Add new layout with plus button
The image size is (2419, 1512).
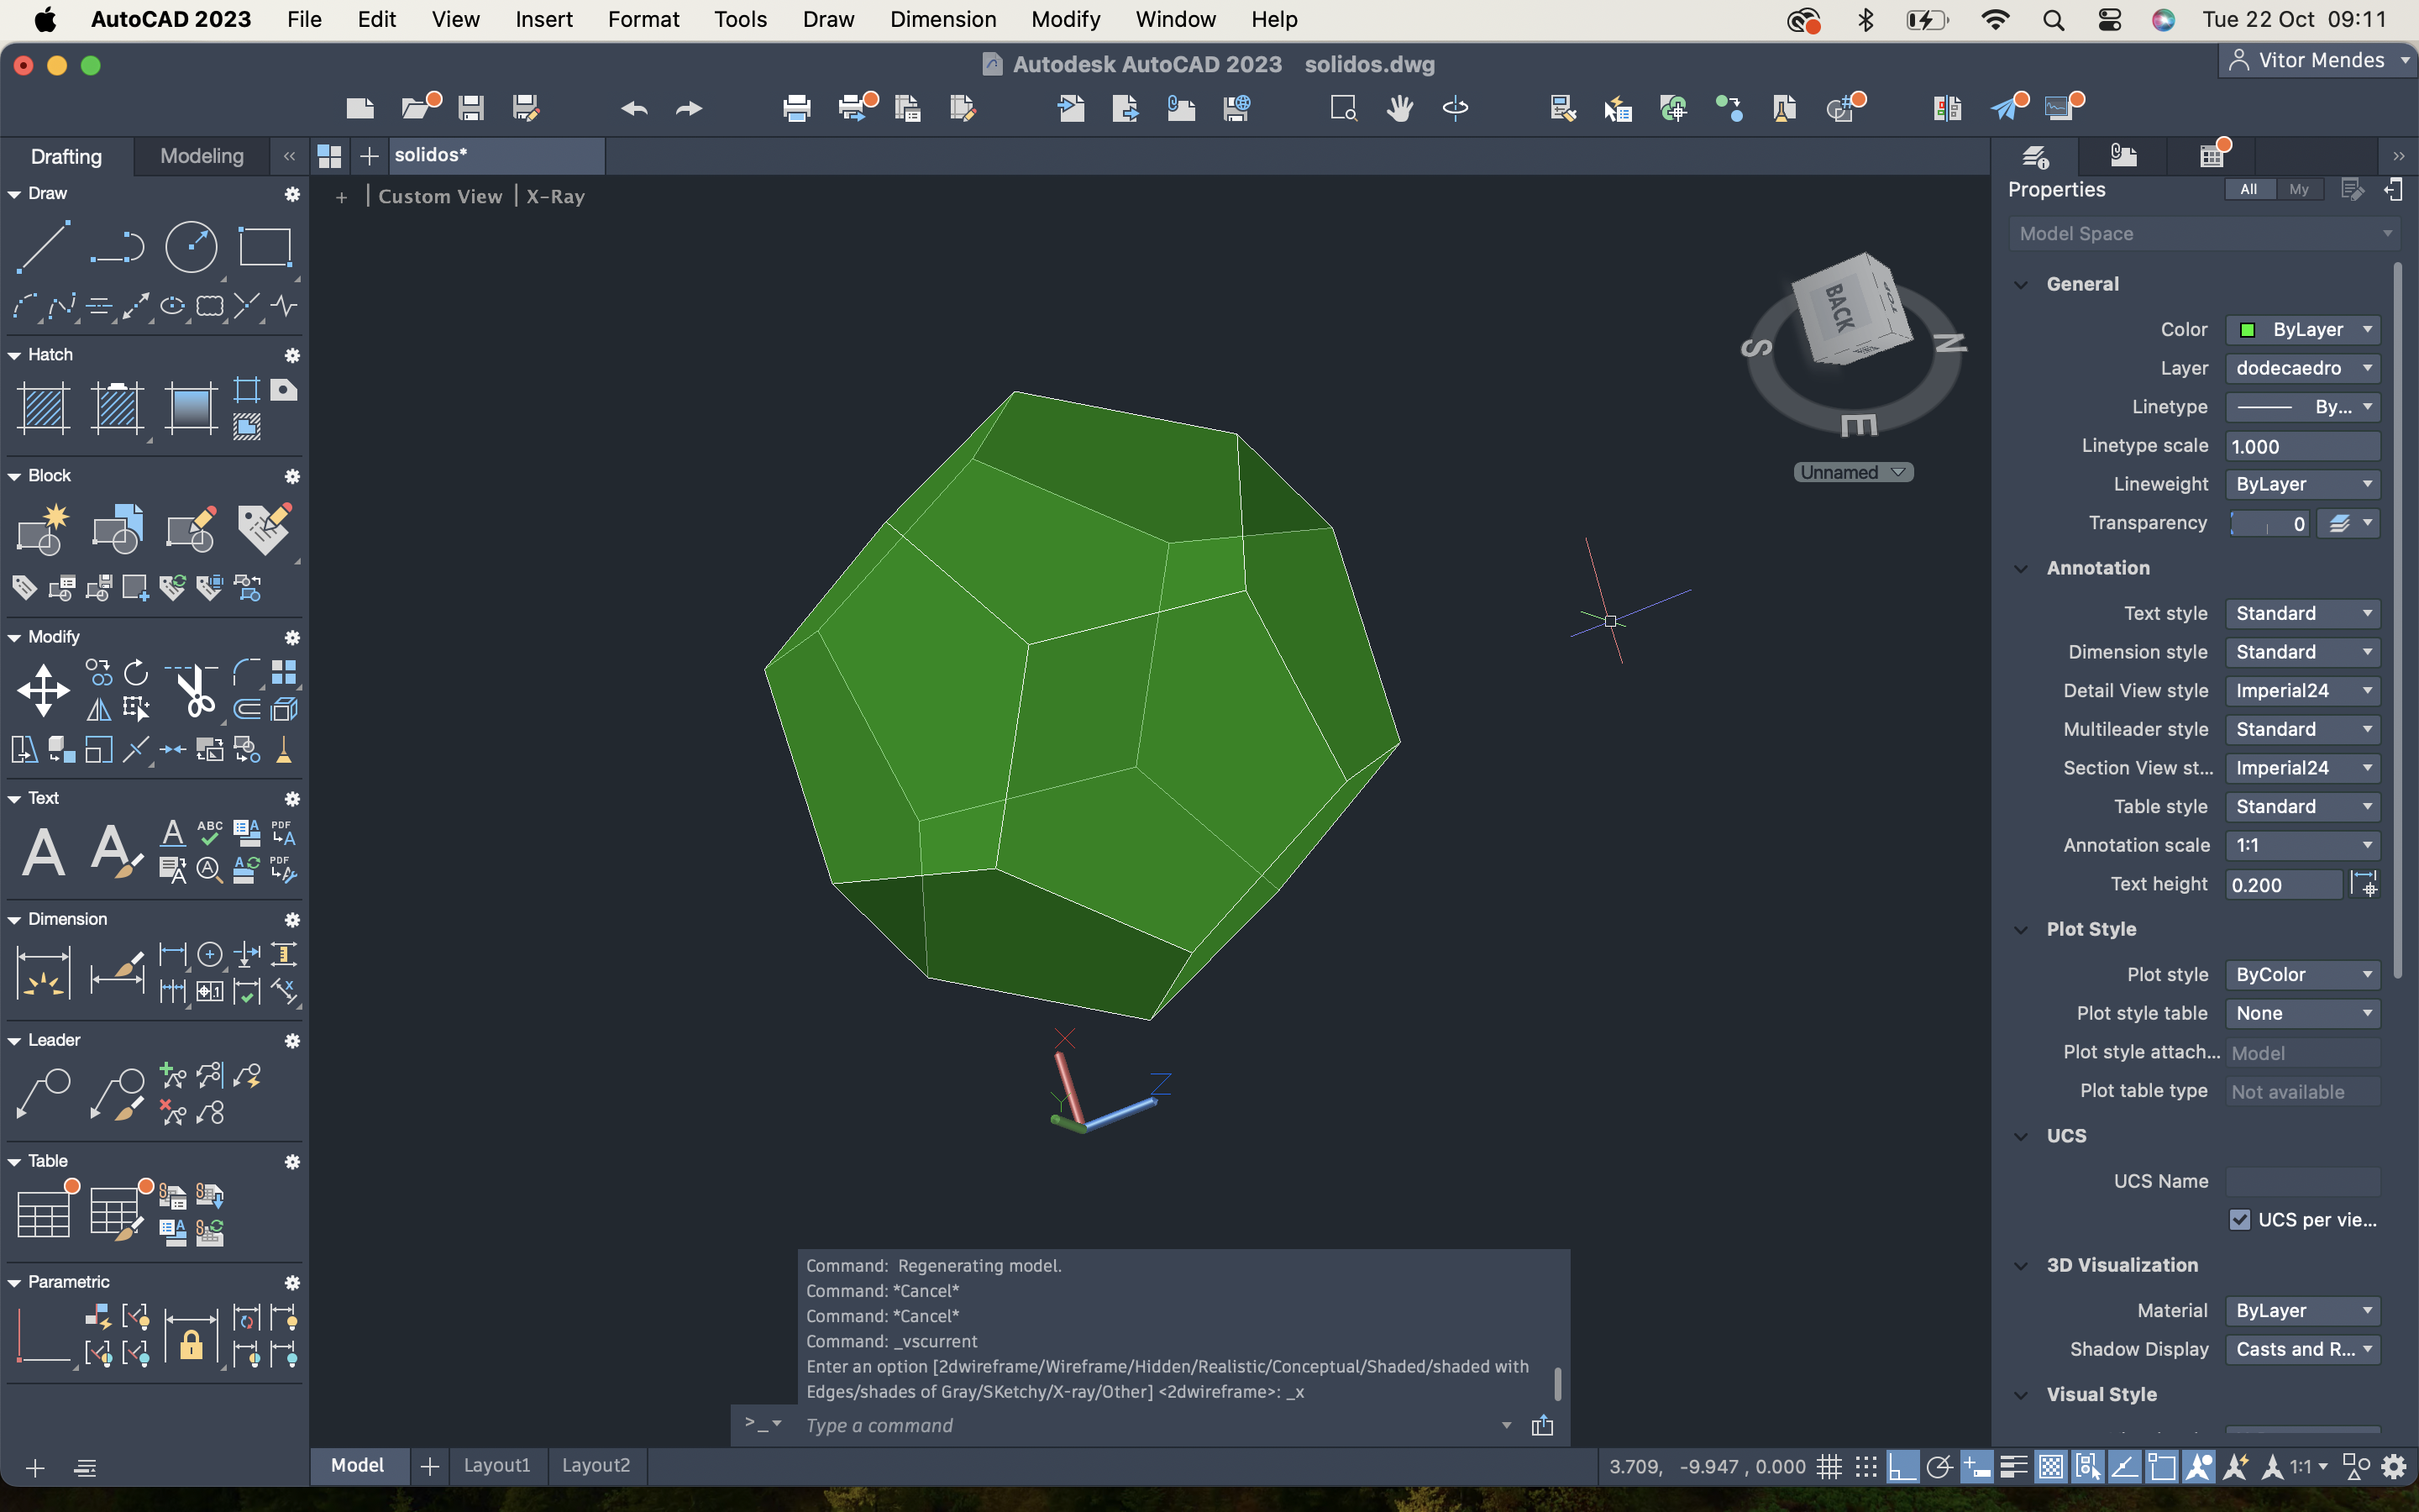point(430,1466)
